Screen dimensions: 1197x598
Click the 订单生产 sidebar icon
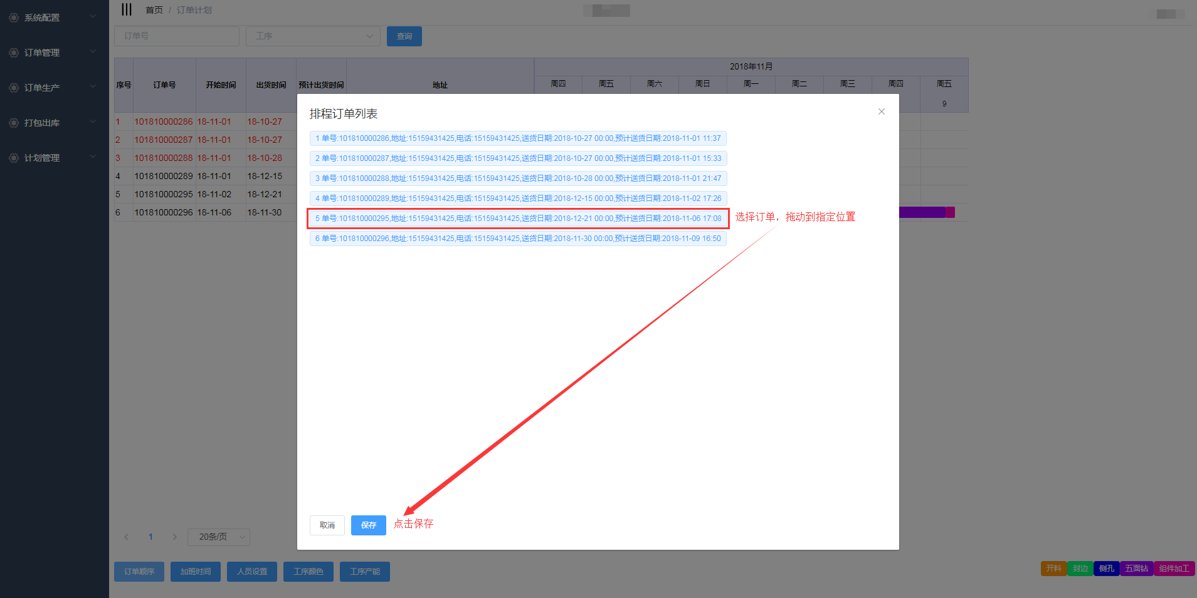point(14,88)
